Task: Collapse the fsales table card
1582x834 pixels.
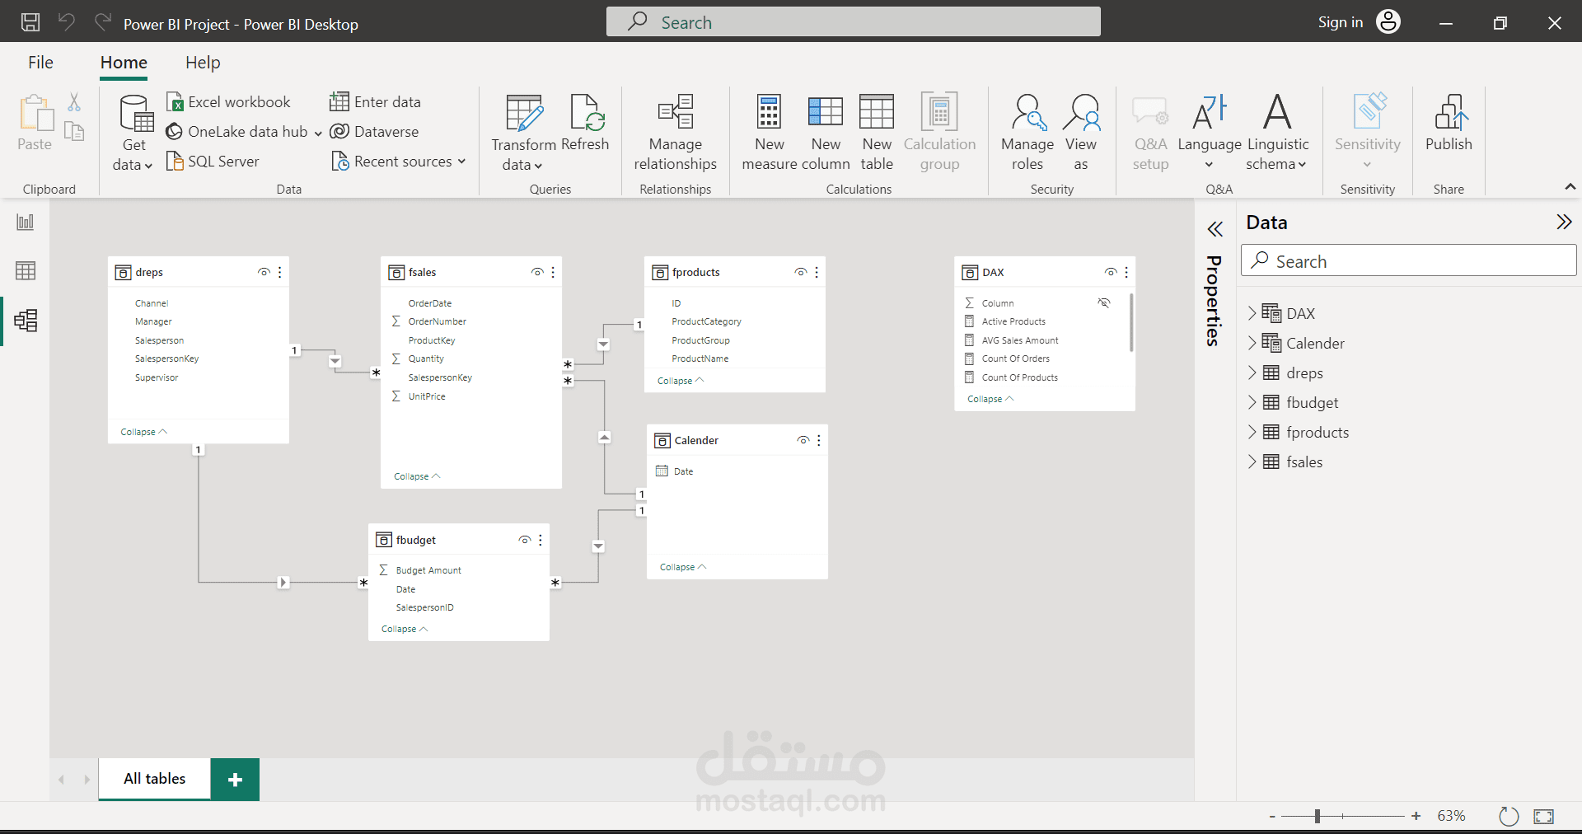Action: click(x=417, y=476)
